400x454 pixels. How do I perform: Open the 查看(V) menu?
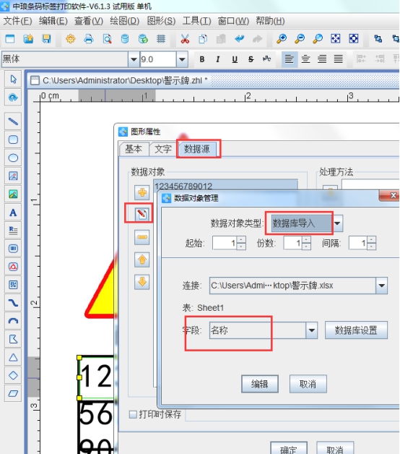click(89, 21)
